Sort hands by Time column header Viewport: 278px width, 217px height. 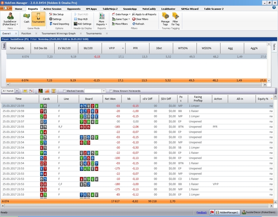(20, 99)
